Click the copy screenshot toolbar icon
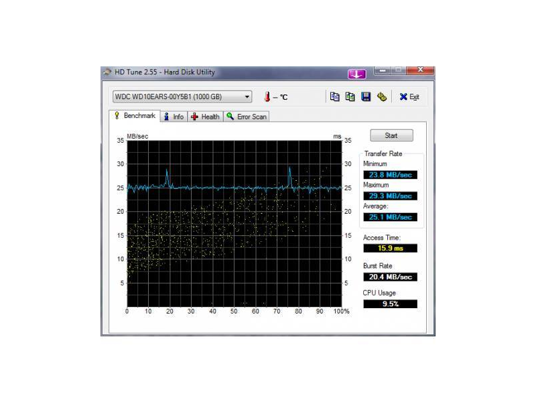This screenshot has height=402, width=536. [350, 96]
